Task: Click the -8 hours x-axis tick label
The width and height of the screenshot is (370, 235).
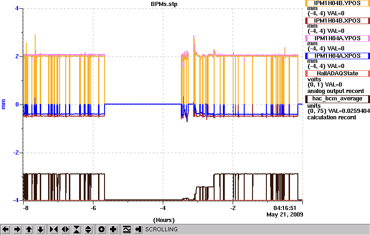Action: coord(25,208)
